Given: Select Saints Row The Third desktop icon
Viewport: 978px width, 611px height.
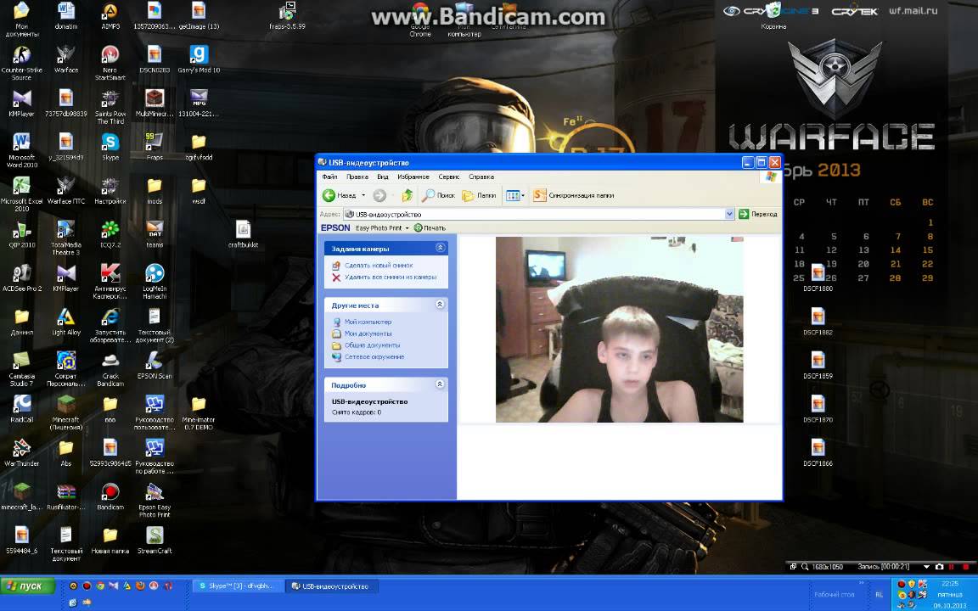Looking at the screenshot, I should click(110, 107).
